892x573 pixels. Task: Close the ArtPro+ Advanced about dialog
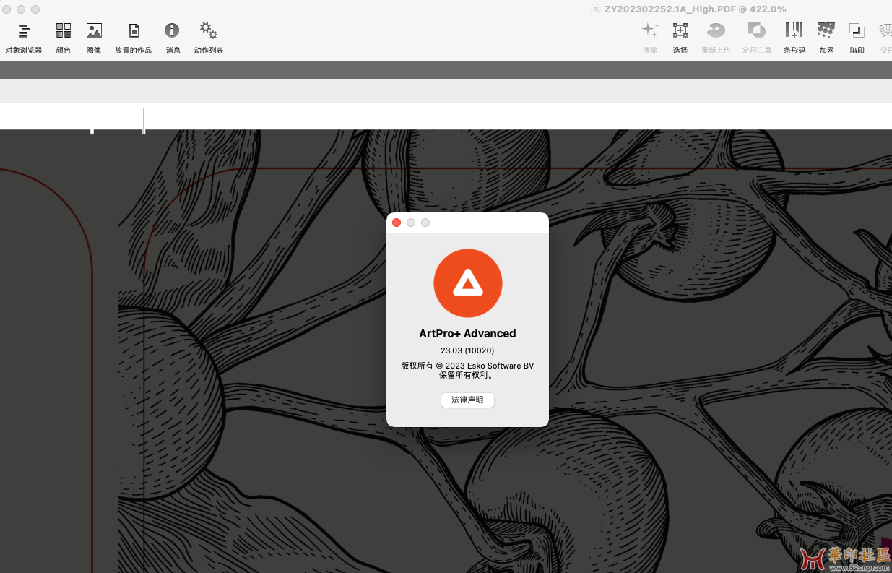click(x=397, y=223)
